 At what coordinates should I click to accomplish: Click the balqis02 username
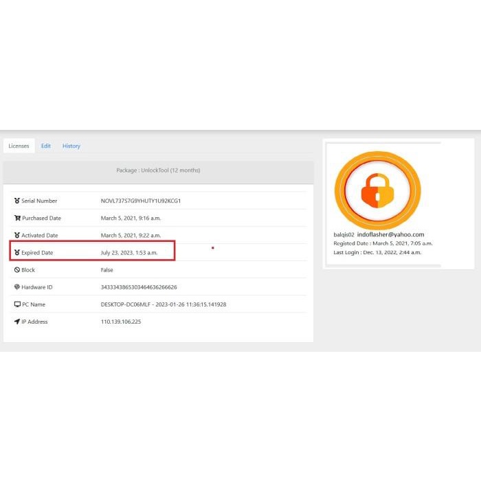344,234
